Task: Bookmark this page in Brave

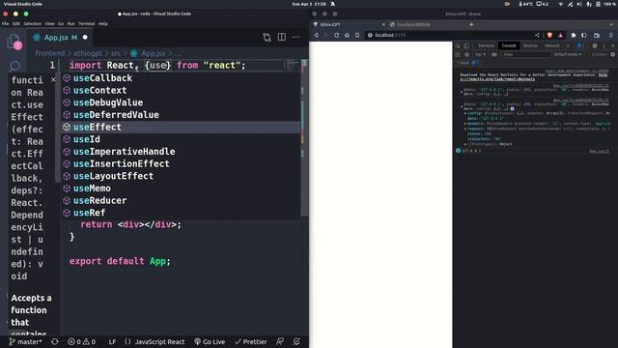Action: point(357,35)
